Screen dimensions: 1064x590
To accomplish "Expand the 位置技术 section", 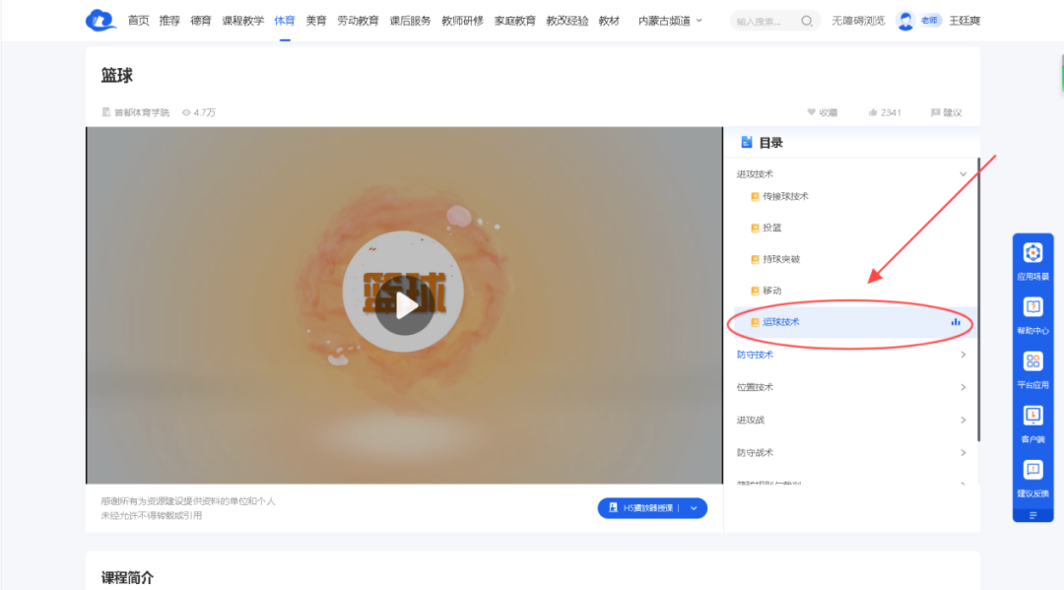I will tap(963, 387).
